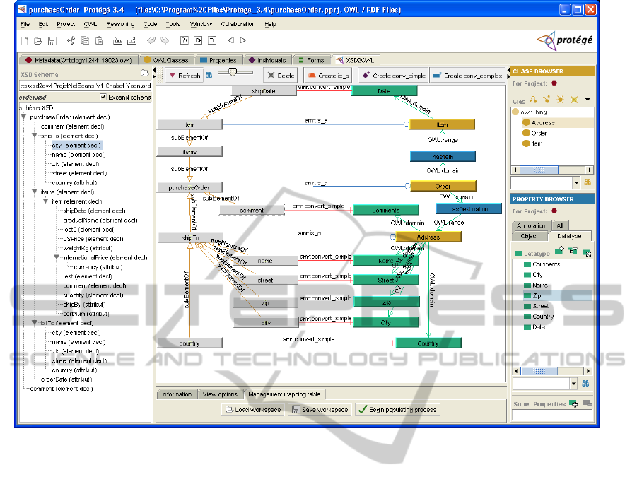
Task: Click the delete datatype property icon
Action: pyautogui.click(x=587, y=252)
